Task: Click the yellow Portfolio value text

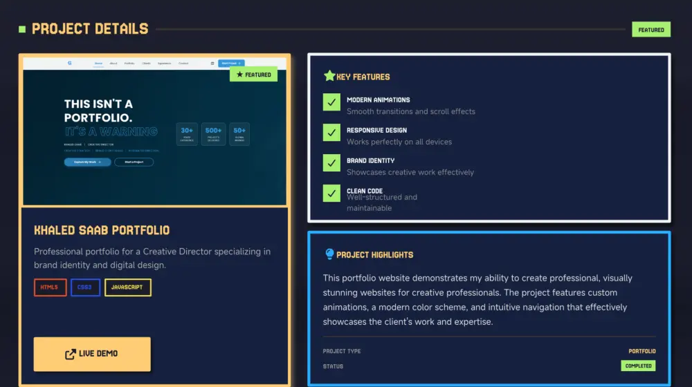Action: [x=642, y=351]
